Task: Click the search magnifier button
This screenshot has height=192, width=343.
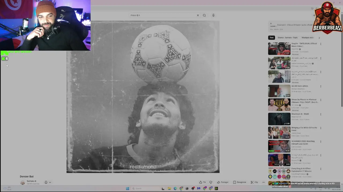Action: pyautogui.click(x=204, y=15)
